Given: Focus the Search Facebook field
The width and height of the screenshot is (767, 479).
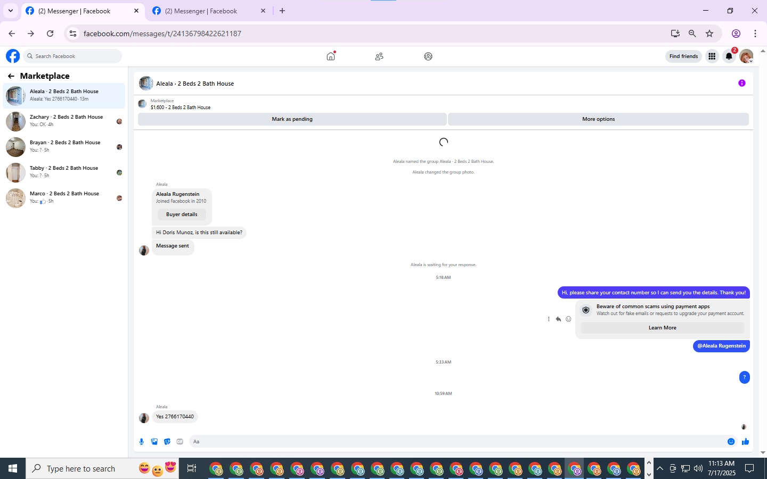Looking at the screenshot, I should click(72, 56).
